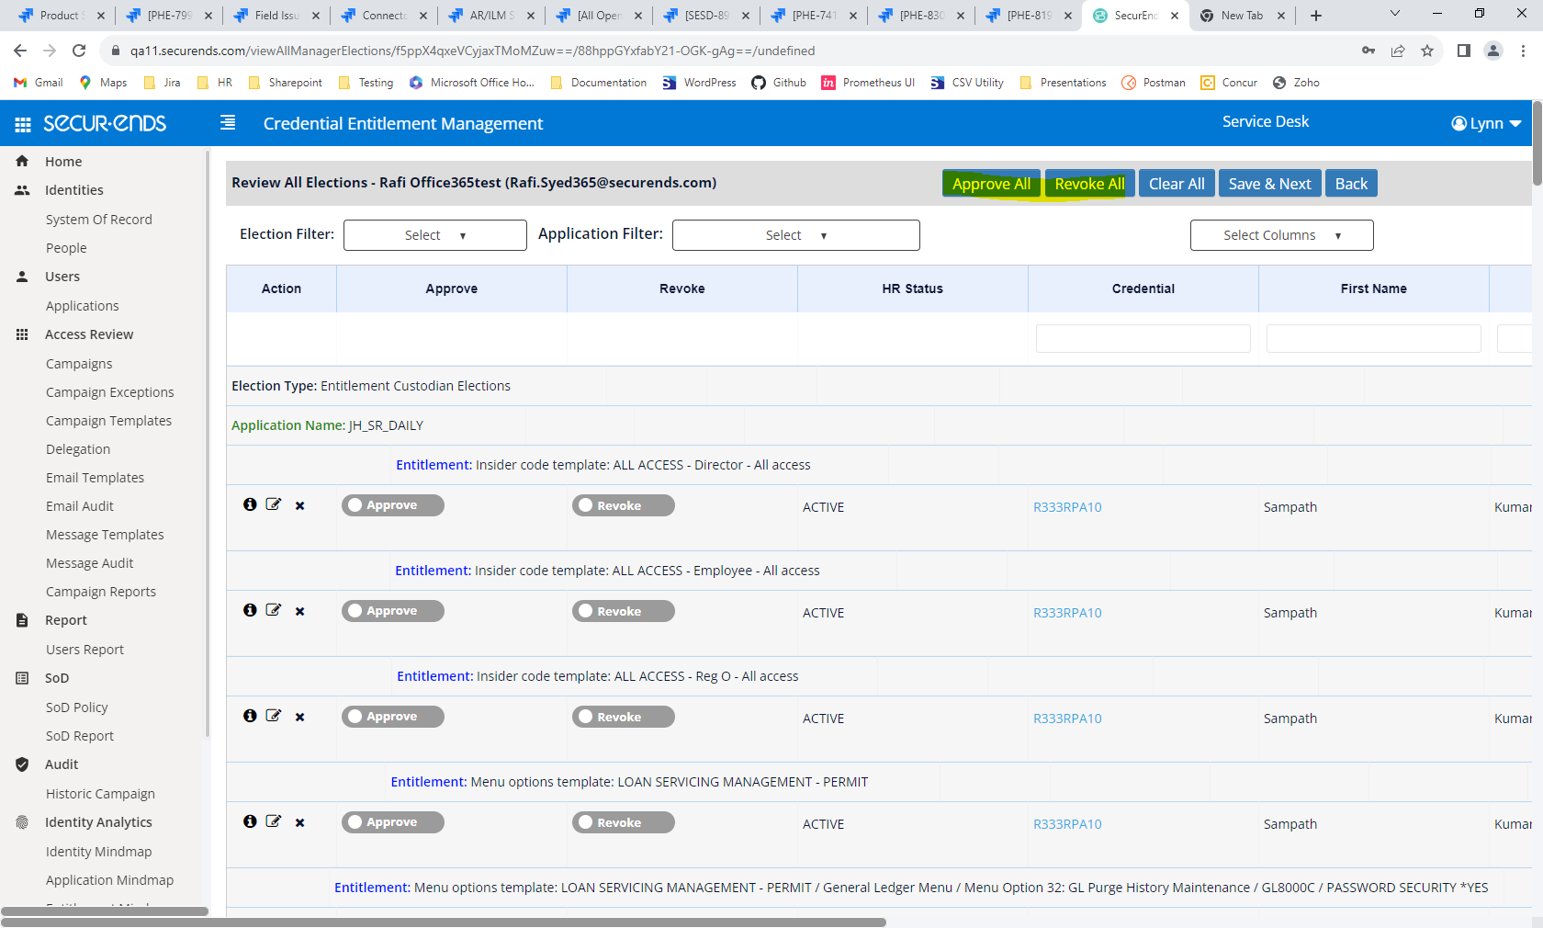Open the Campaign Reports menu item
Screen dimensions: 1543x928
pyautogui.click(x=101, y=591)
